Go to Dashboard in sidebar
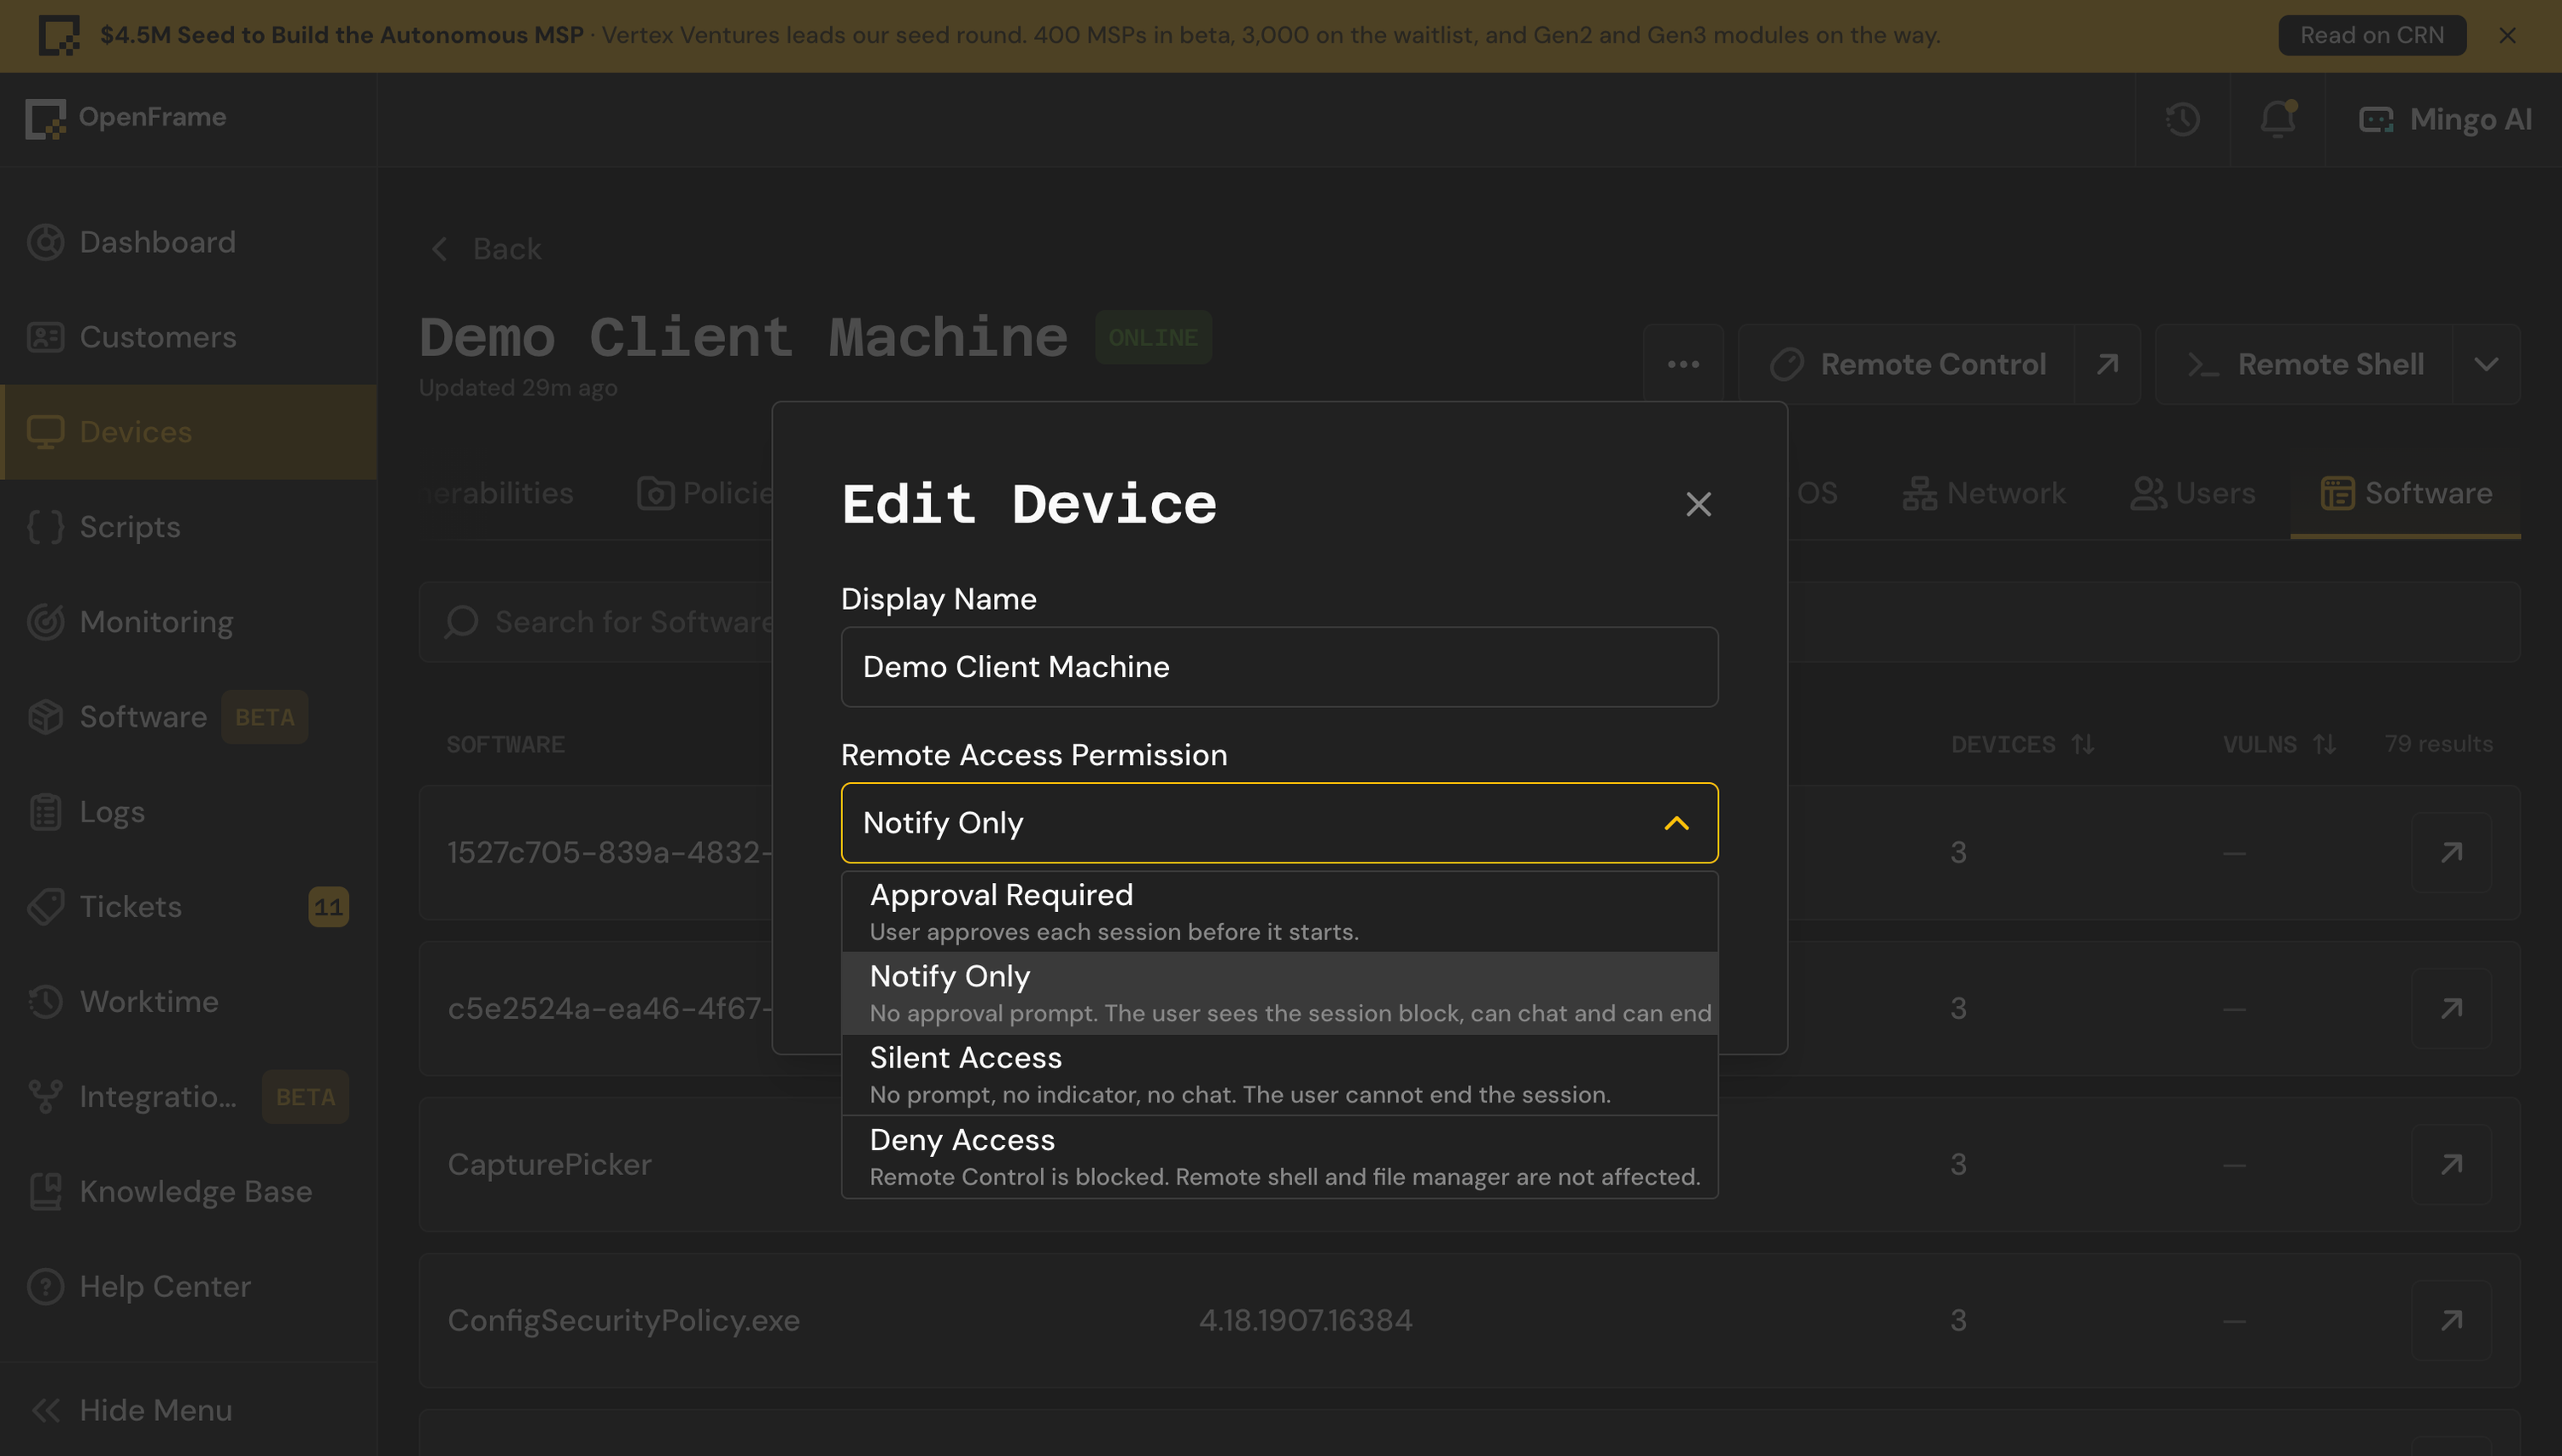This screenshot has width=2562, height=1456. (188, 242)
